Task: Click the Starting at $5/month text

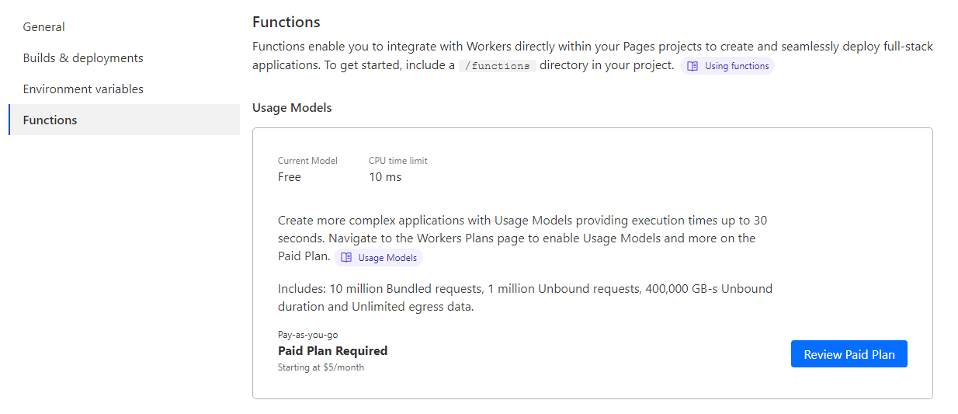Action: (x=321, y=367)
